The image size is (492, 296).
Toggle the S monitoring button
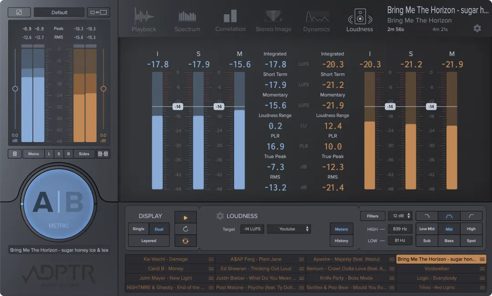click(x=59, y=153)
